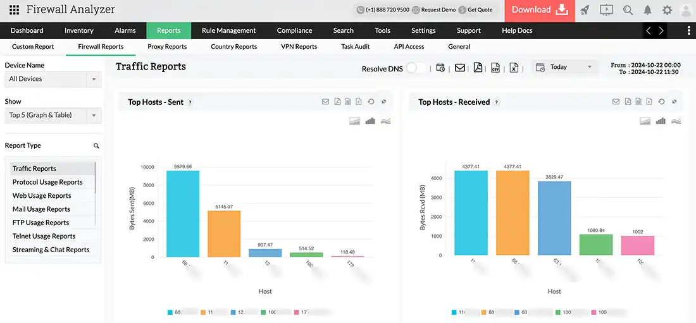
Task: Switch Top Hosts - Sent to line chart
Action: pyautogui.click(x=386, y=121)
